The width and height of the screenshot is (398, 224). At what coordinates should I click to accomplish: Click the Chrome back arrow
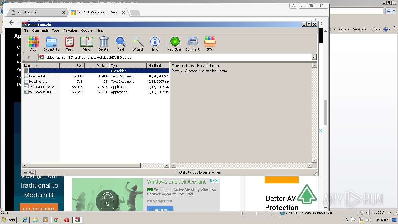(12, 22)
